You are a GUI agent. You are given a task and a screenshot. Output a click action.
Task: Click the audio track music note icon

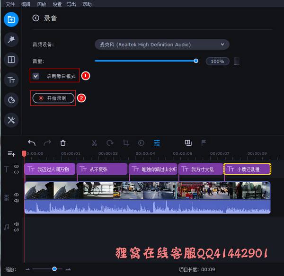(x=7, y=227)
